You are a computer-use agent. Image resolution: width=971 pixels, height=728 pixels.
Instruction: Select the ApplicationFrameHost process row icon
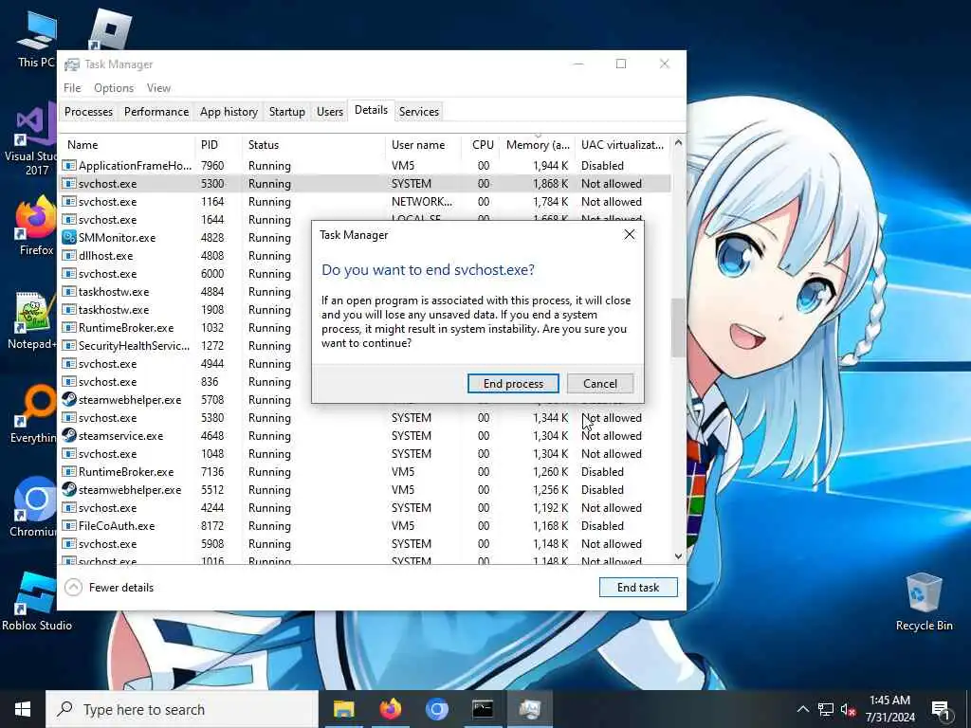coord(68,165)
